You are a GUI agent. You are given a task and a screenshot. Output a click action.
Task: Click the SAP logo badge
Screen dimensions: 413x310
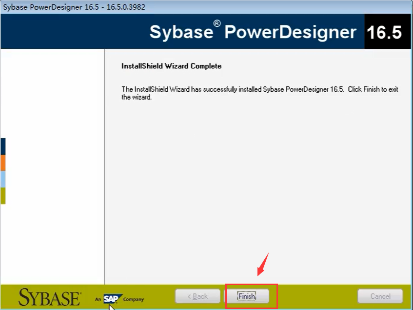113,299
